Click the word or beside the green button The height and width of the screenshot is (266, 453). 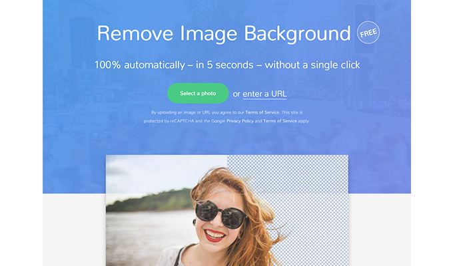pos(236,94)
